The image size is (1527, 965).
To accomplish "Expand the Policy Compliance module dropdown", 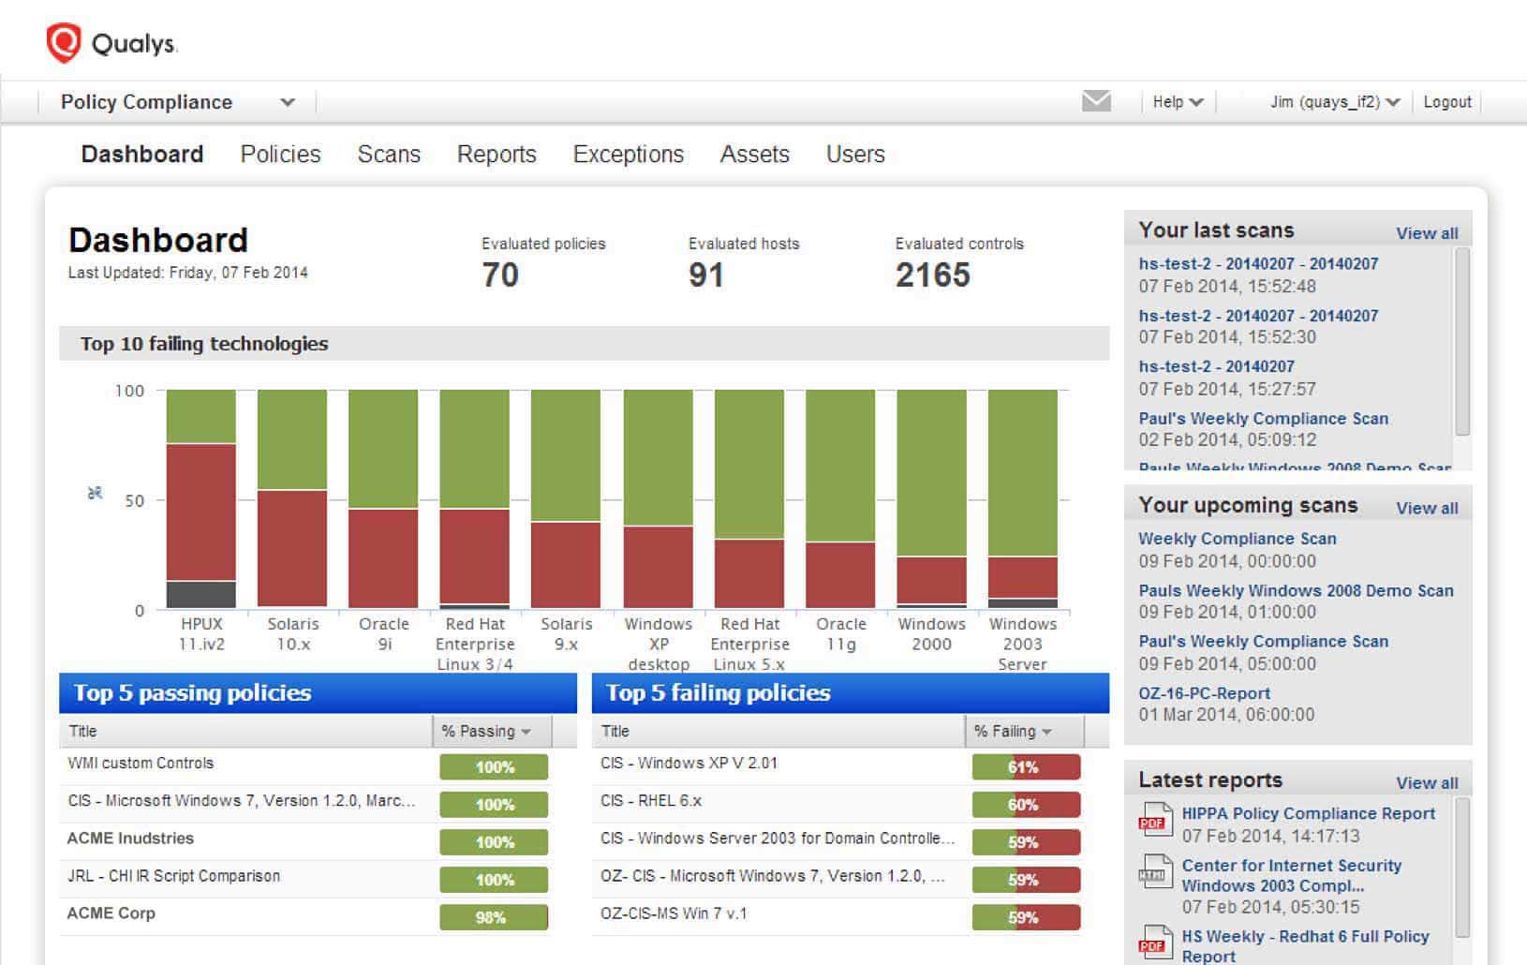I will [x=287, y=102].
